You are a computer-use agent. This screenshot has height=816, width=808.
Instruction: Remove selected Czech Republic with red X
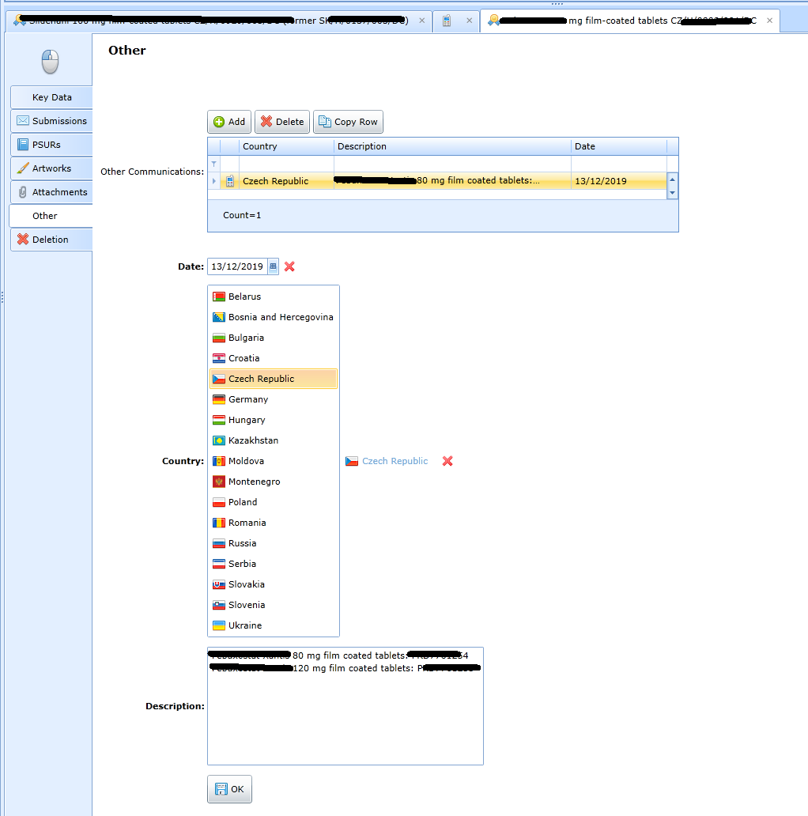(x=447, y=461)
